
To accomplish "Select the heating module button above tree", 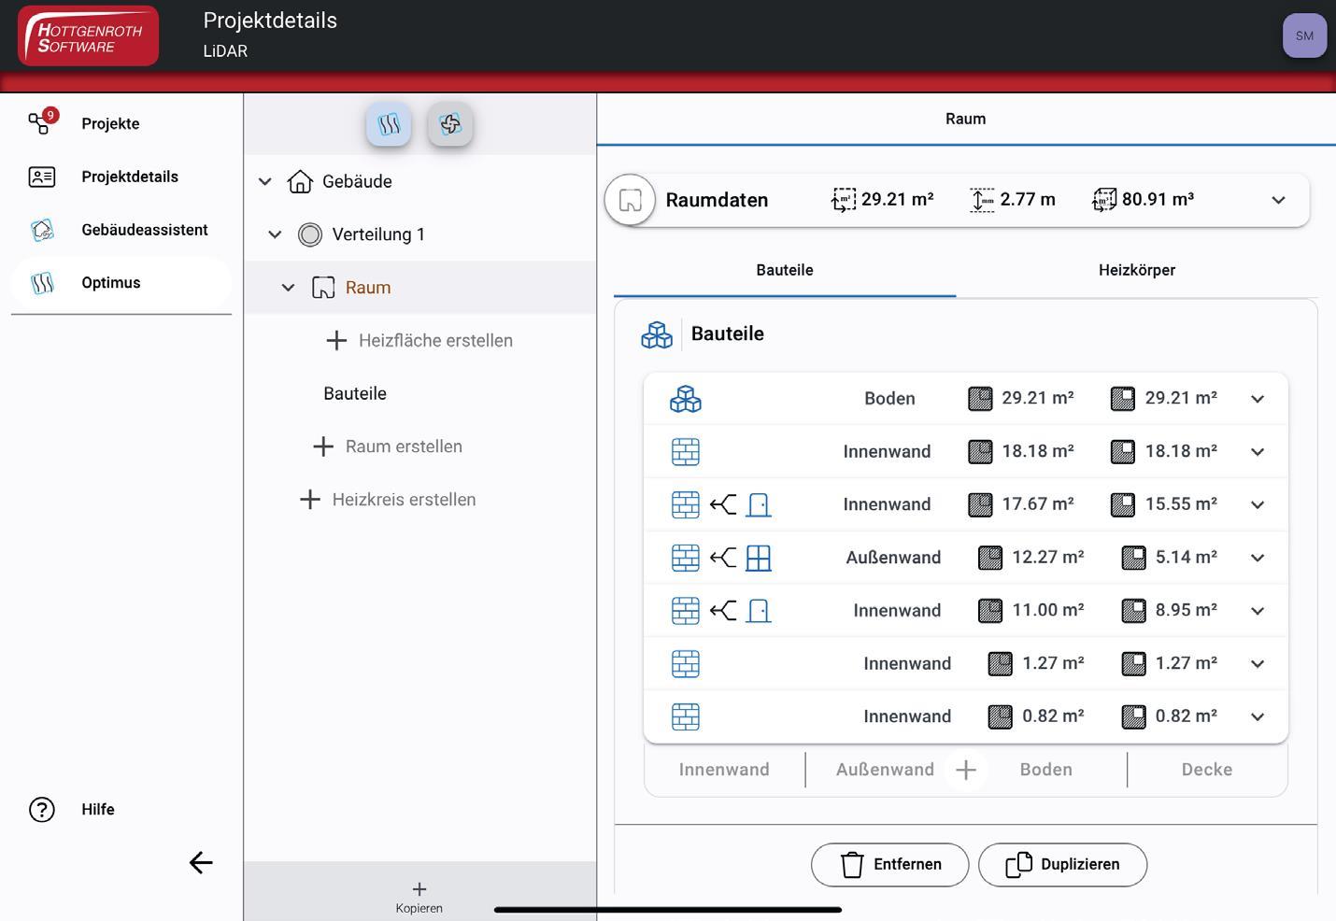I will [x=389, y=123].
